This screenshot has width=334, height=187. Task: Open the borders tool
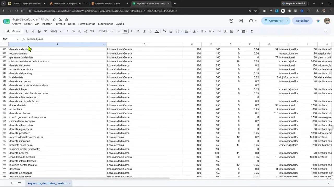[171, 31]
